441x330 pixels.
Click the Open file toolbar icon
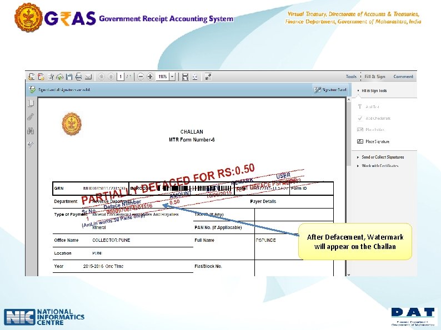[x=32, y=77]
